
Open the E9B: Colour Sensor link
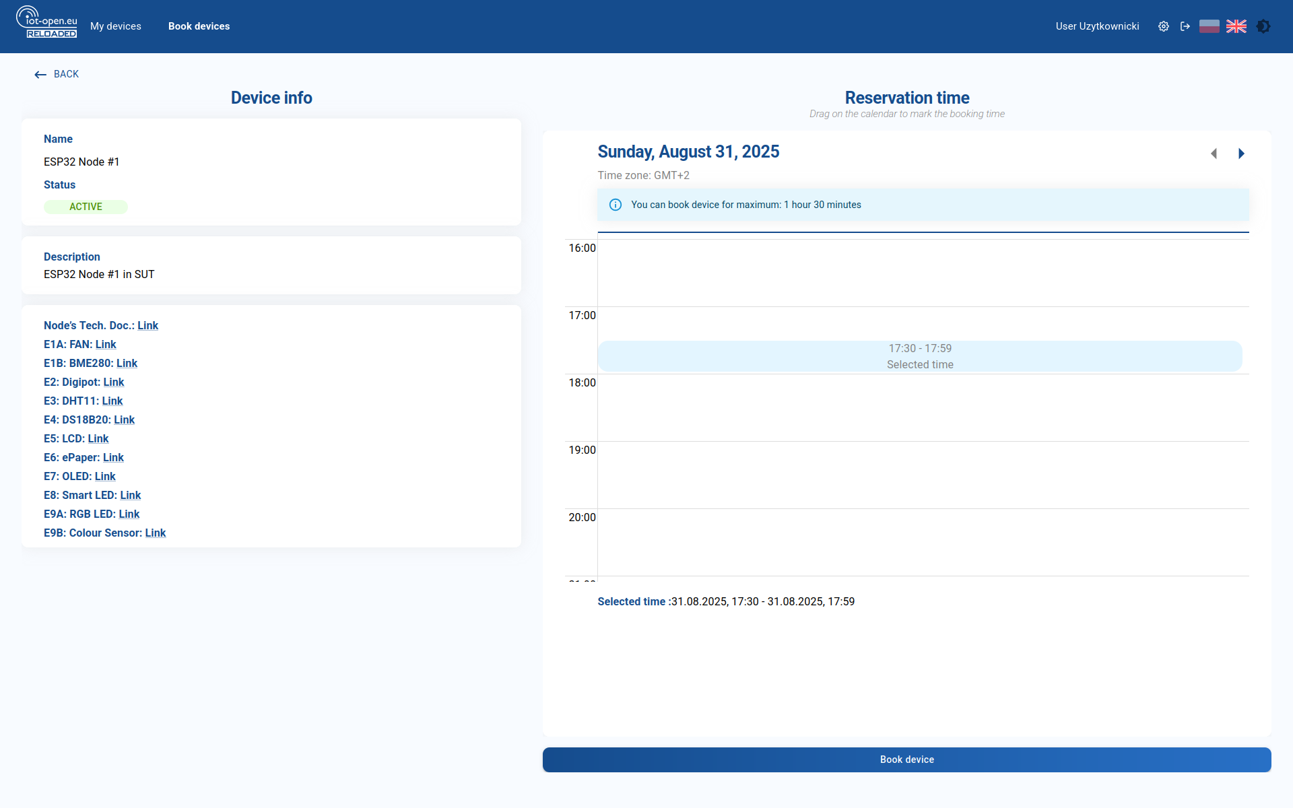coord(155,533)
